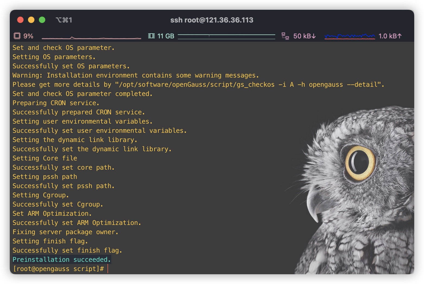Click the line 'Setting Core file'
This screenshot has height=284, width=424.
click(45, 158)
